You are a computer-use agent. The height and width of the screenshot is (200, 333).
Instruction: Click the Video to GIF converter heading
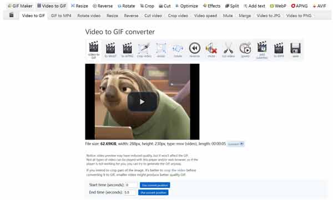pyautogui.click(x=120, y=32)
